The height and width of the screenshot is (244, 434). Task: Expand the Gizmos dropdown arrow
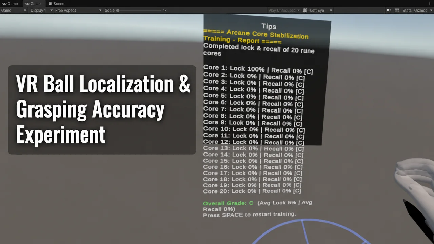(431, 11)
